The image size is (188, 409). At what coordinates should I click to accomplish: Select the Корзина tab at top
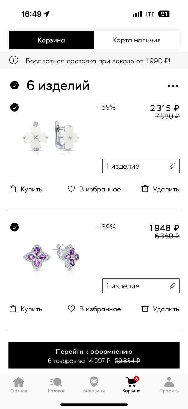click(x=51, y=40)
